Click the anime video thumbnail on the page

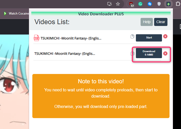point(14,82)
